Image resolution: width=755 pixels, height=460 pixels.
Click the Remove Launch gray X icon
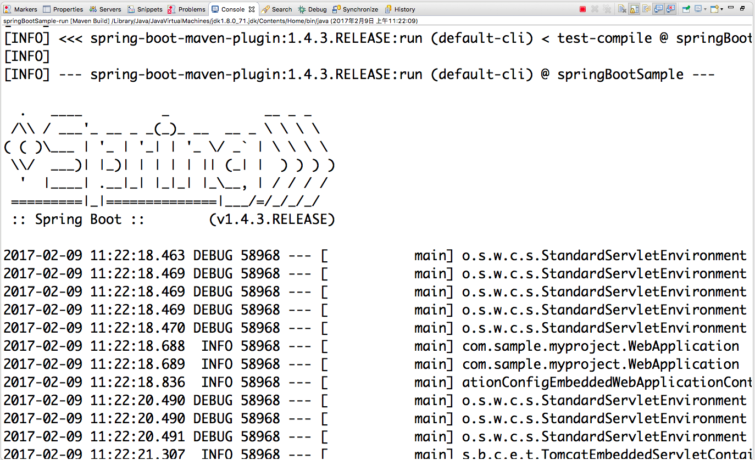click(595, 9)
